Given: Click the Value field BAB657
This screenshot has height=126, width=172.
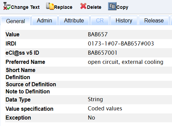Looking at the screenshot, I should coord(98,34).
